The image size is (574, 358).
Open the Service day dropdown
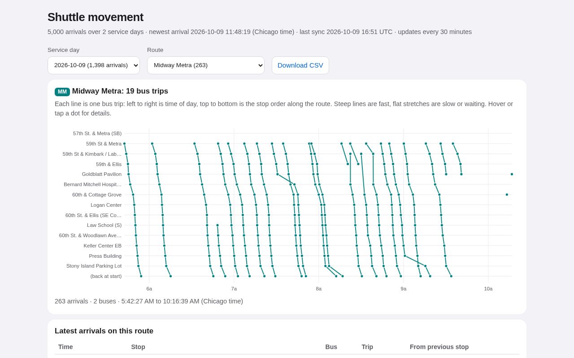pos(94,65)
